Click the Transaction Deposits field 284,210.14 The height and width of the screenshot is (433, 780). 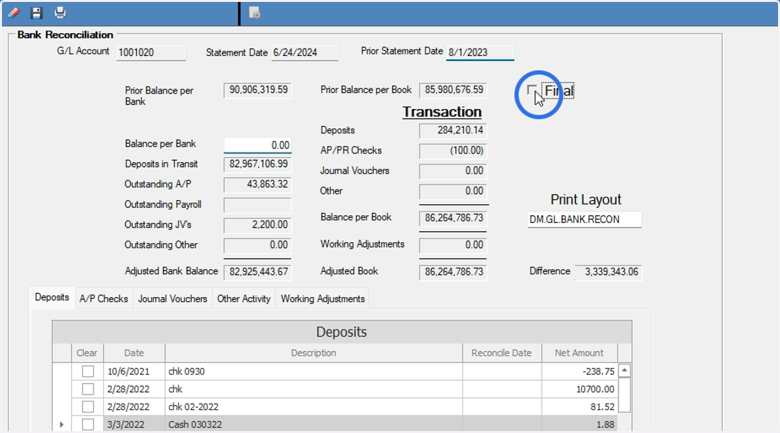click(x=453, y=131)
